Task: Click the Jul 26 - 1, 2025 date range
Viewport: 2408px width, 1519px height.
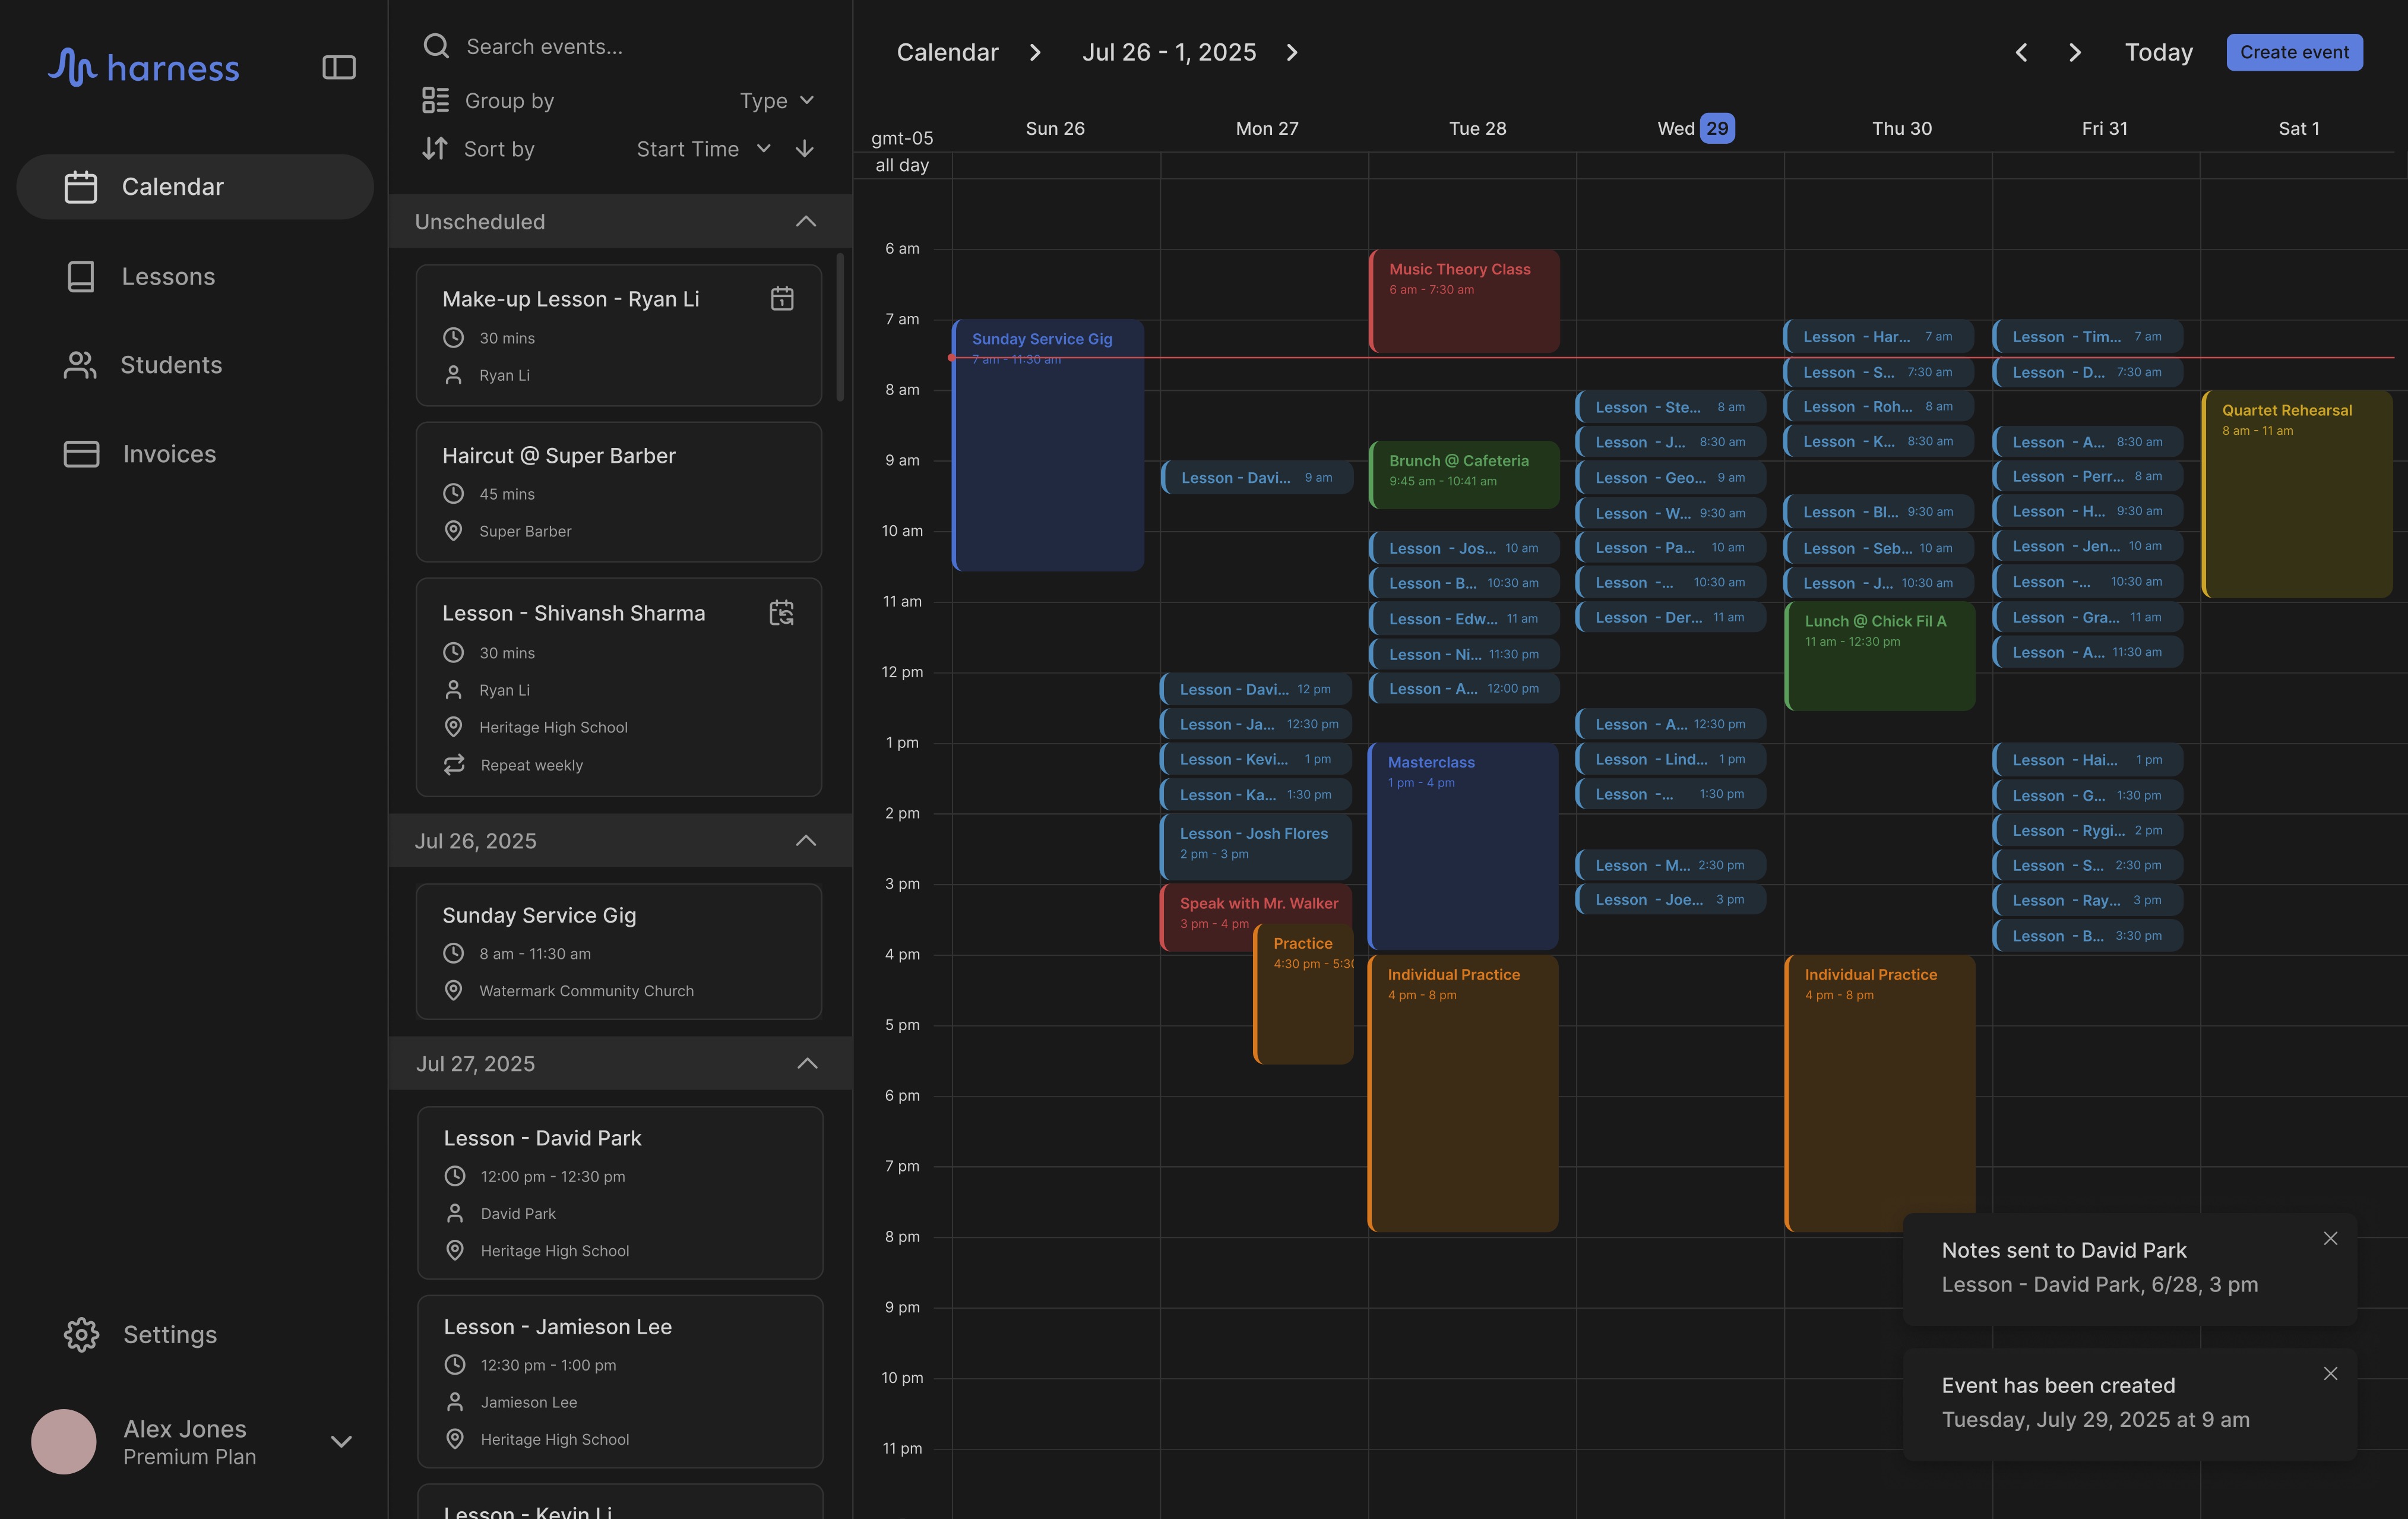Action: tap(1169, 52)
